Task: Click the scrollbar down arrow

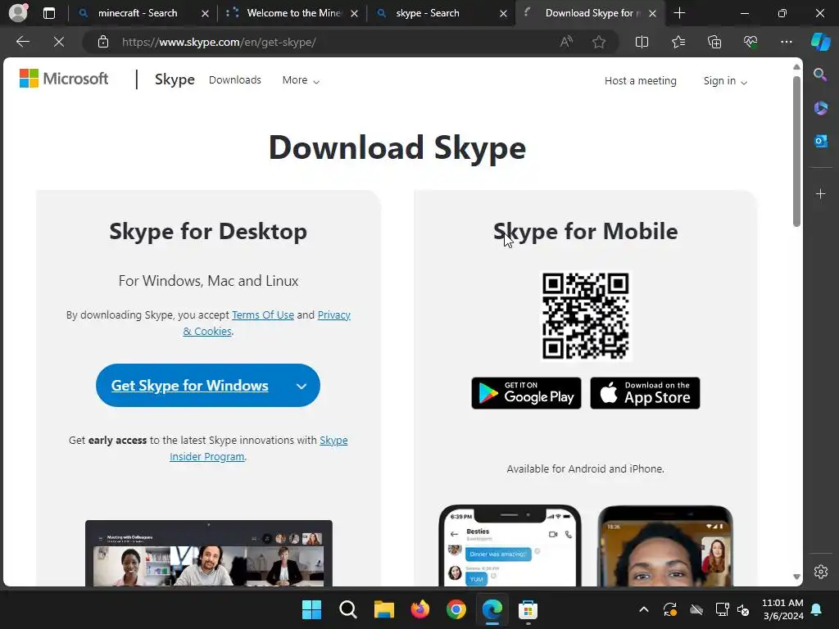Action: coord(796,577)
